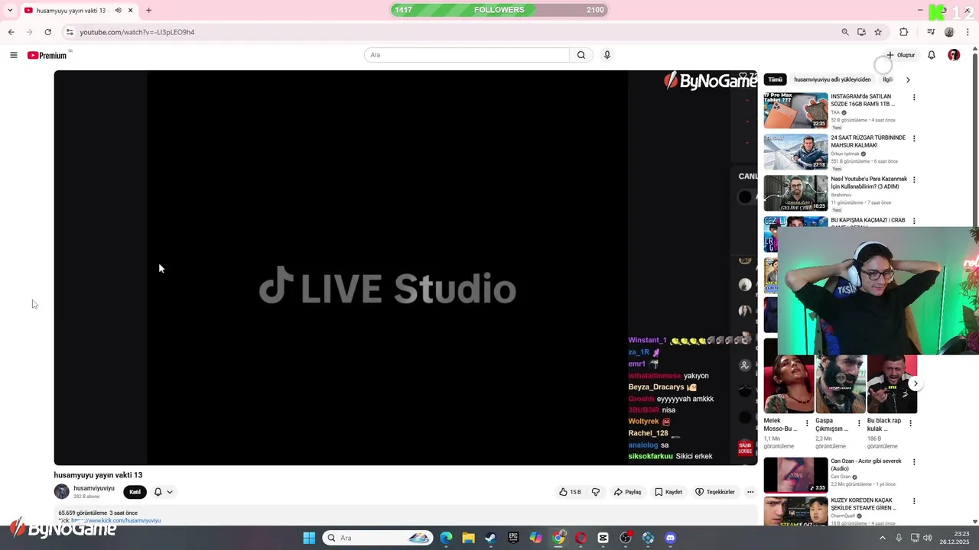The height and width of the screenshot is (550, 979).
Task: Close the husamyuyu yayın vakti tab
Action: tap(130, 10)
